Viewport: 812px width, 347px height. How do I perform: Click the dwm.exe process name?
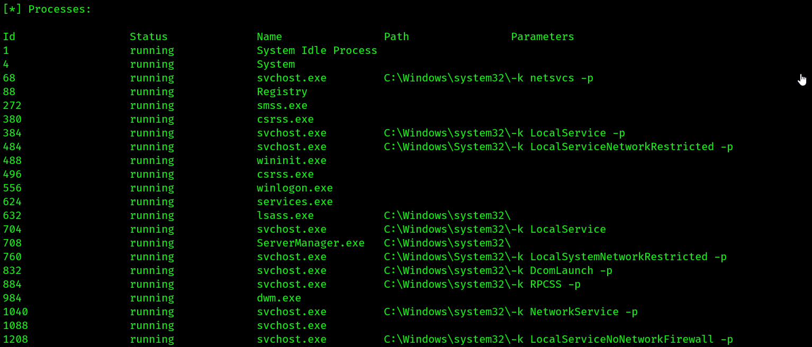(x=279, y=298)
